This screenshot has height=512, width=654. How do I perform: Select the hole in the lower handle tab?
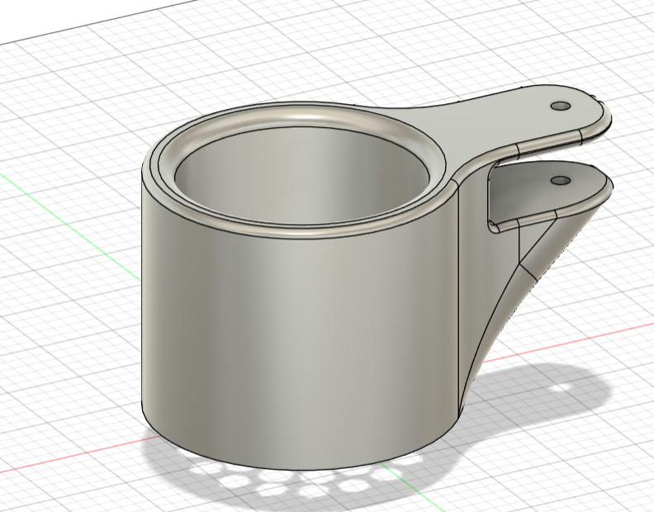pyautogui.click(x=561, y=181)
